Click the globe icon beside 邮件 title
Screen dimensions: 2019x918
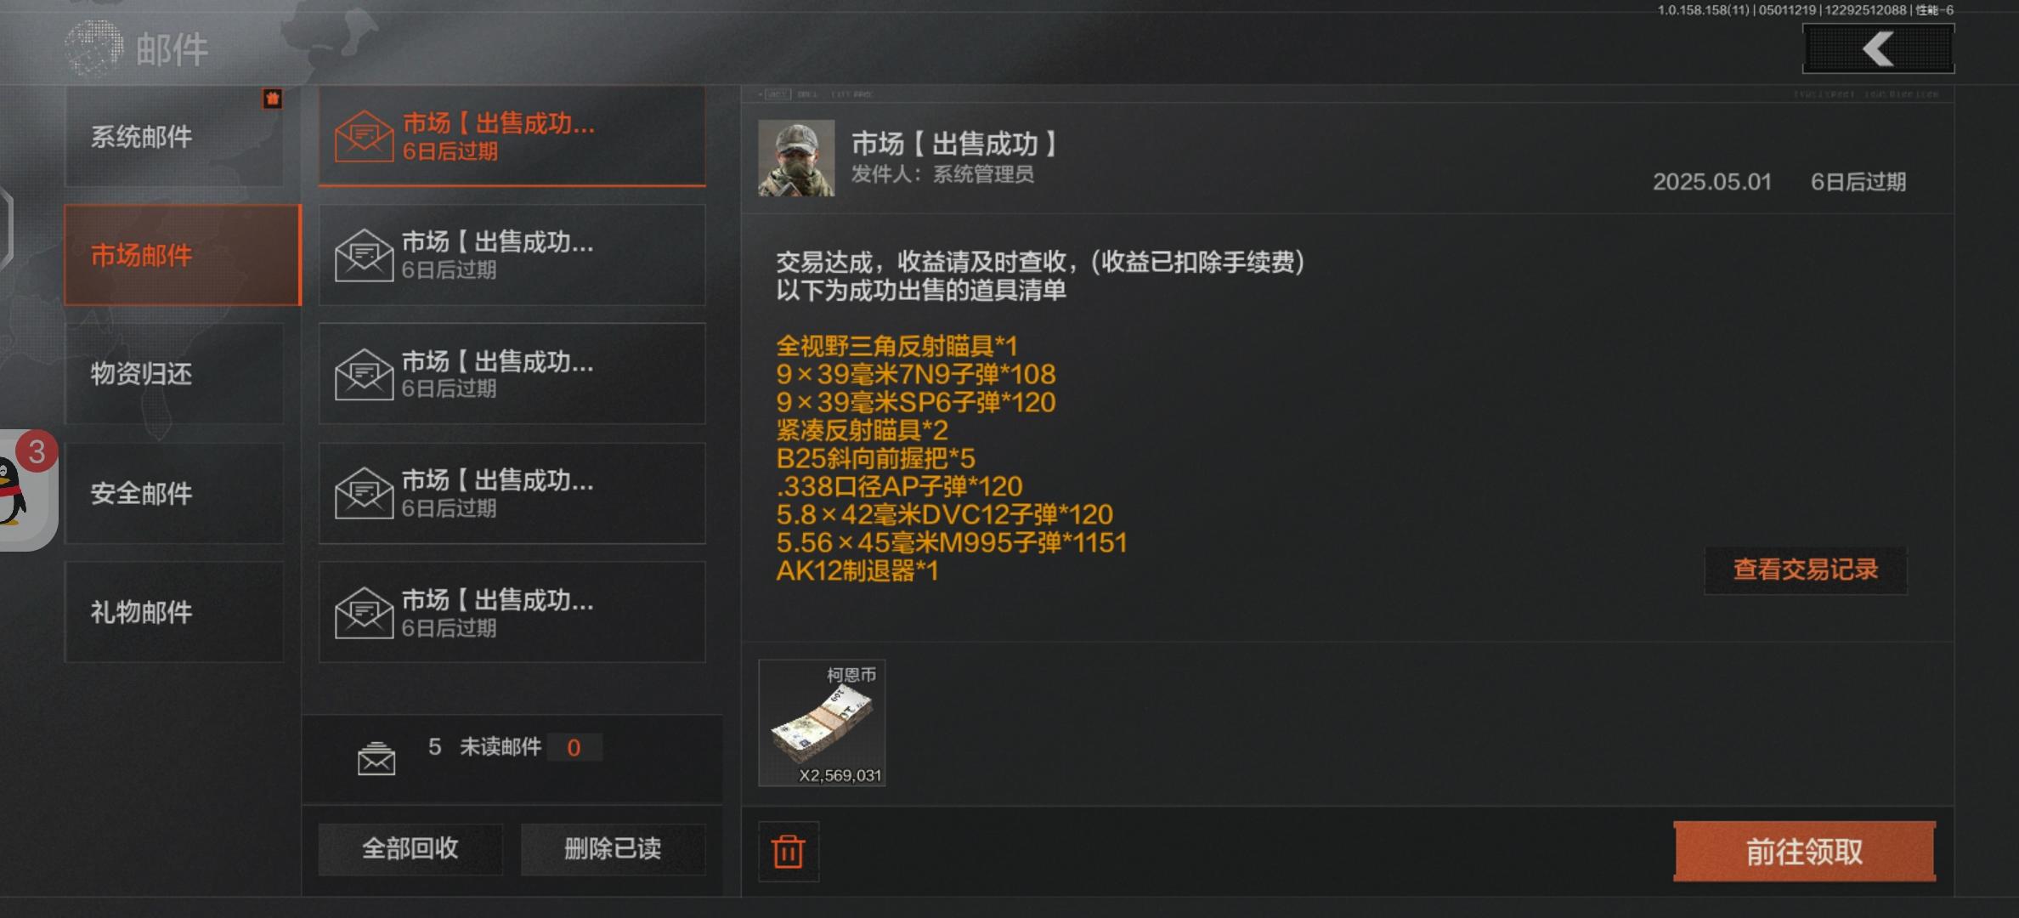[x=93, y=48]
